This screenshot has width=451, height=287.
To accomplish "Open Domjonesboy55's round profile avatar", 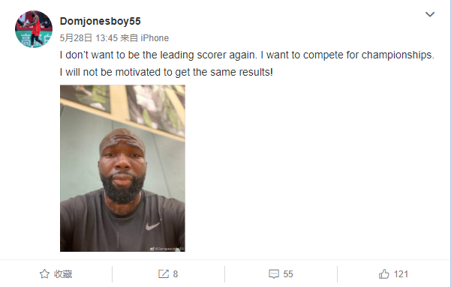I will pyautogui.click(x=34, y=29).
